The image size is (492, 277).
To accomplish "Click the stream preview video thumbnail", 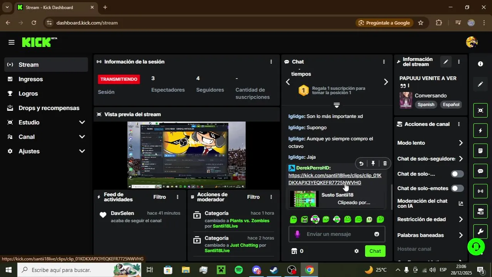I will [186, 155].
